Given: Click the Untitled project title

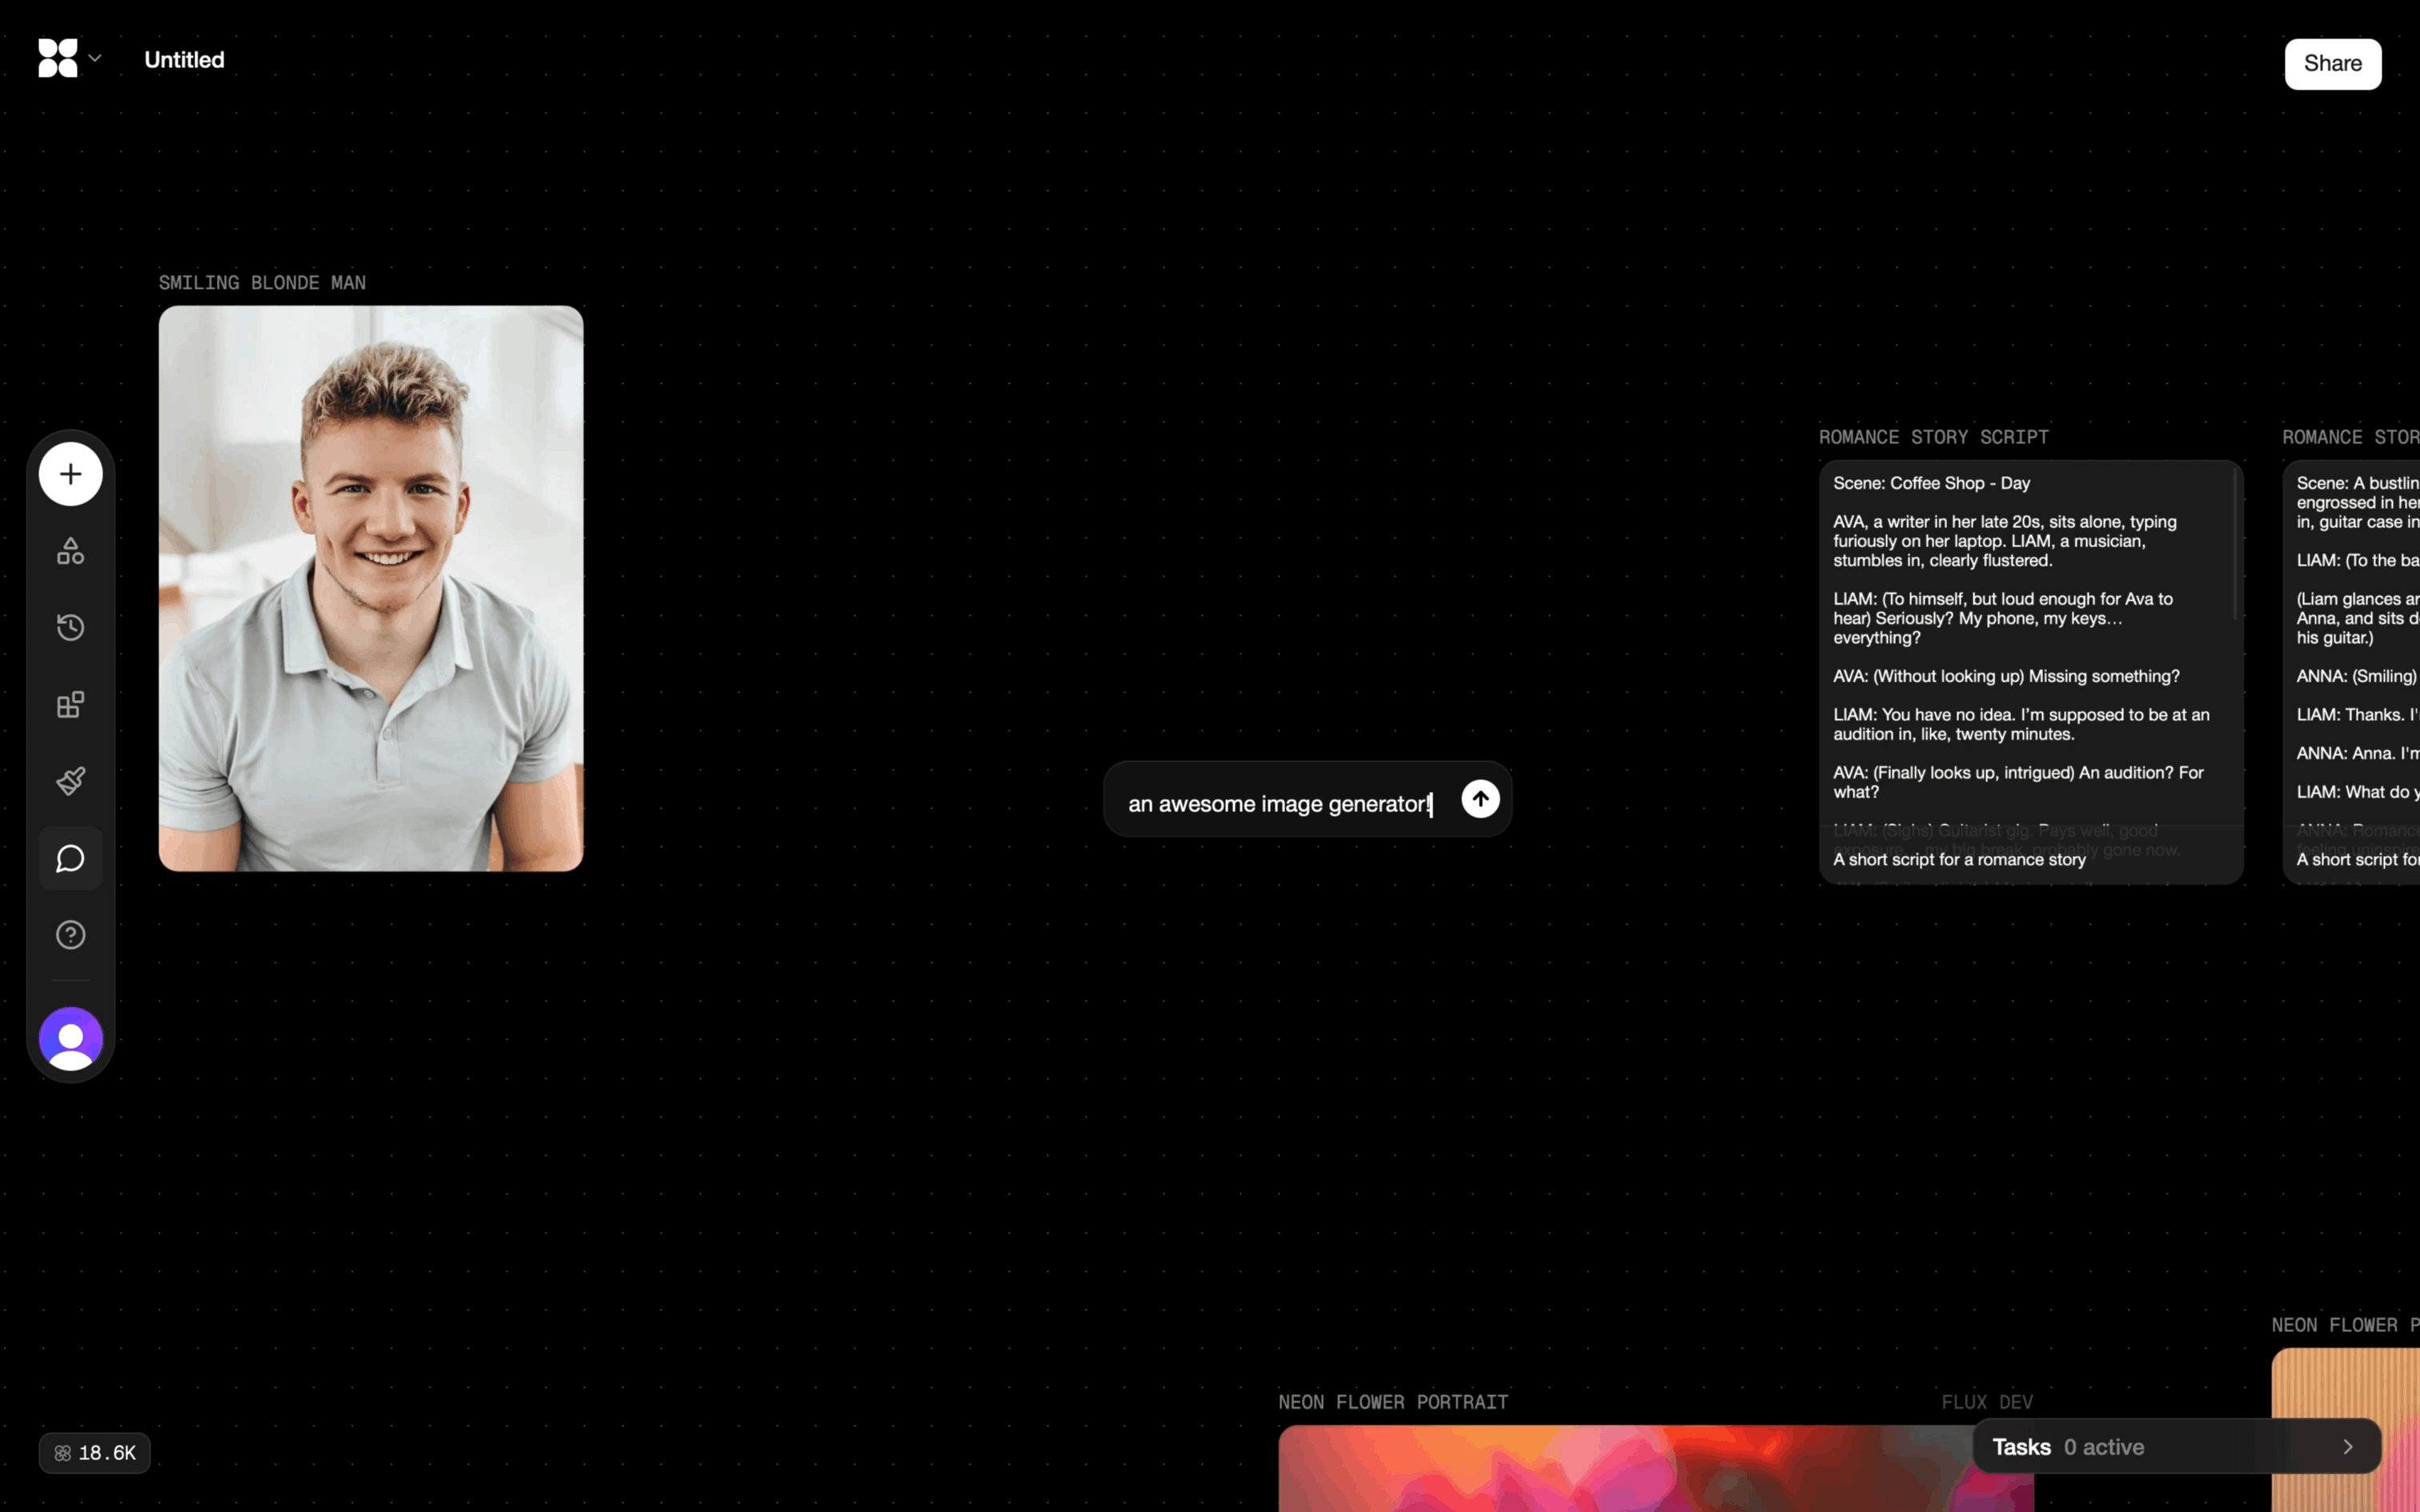Looking at the screenshot, I should click(x=184, y=60).
